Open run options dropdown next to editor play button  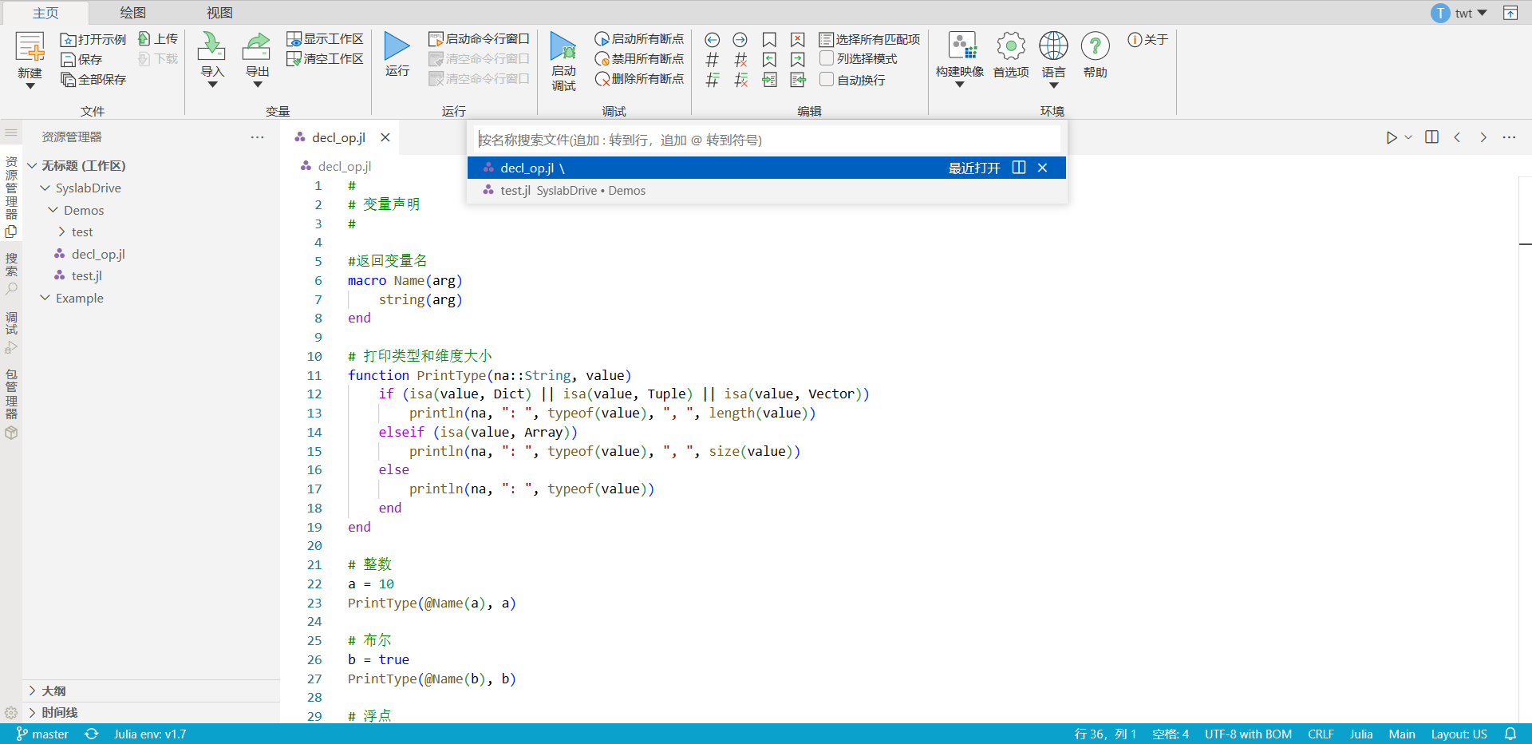(1408, 137)
